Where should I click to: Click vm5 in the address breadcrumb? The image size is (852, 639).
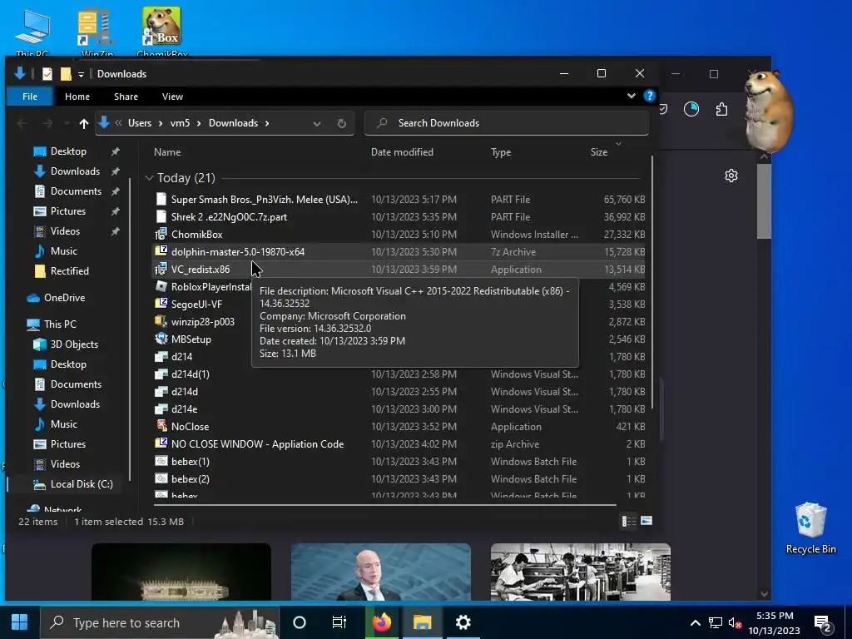pos(180,123)
